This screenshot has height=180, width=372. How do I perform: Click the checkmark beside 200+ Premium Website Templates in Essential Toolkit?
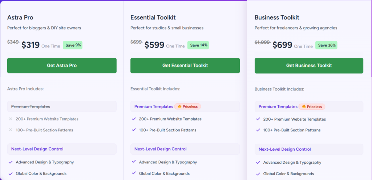[x=134, y=119]
